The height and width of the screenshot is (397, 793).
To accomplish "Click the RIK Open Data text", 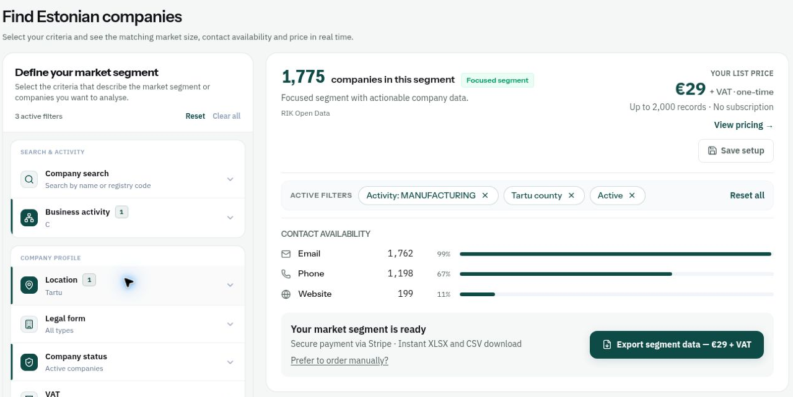I will [x=305, y=113].
